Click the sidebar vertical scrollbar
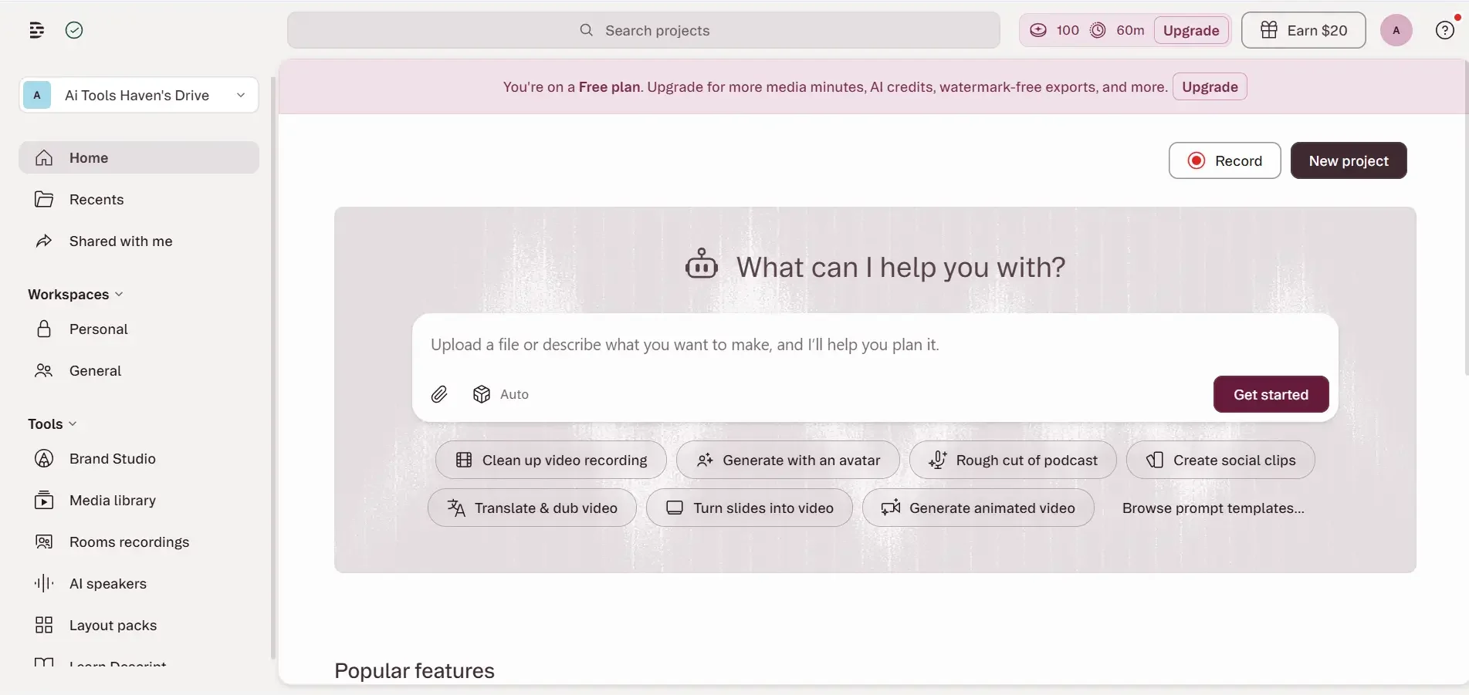Image resolution: width=1469 pixels, height=695 pixels. coord(272,367)
